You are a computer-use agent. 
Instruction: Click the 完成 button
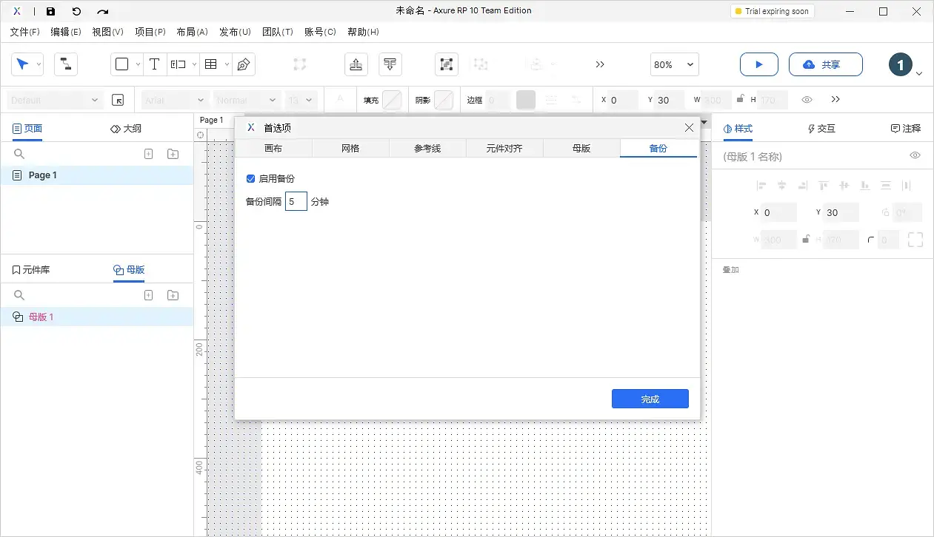pos(650,399)
